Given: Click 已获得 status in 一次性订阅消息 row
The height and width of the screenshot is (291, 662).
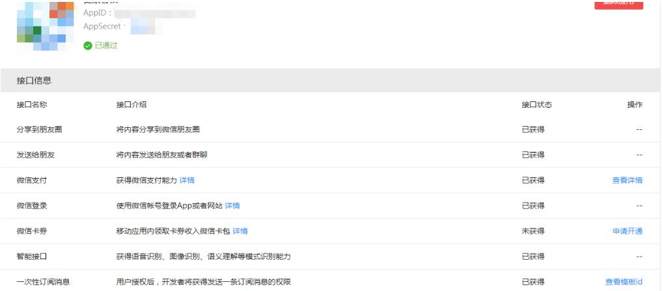Looking at the screenshot, I should [x=533, y=282].
